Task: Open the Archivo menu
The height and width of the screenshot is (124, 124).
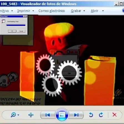Action: click(4, 11)
